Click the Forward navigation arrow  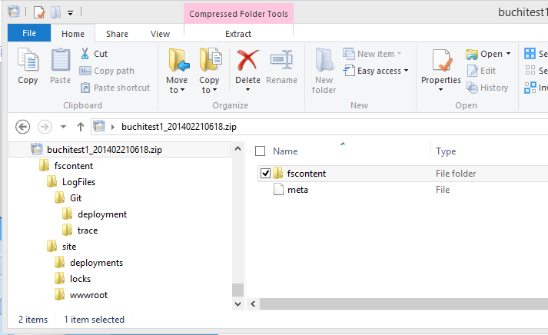45,127
